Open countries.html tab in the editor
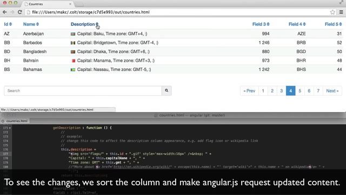 coord(17,121)
